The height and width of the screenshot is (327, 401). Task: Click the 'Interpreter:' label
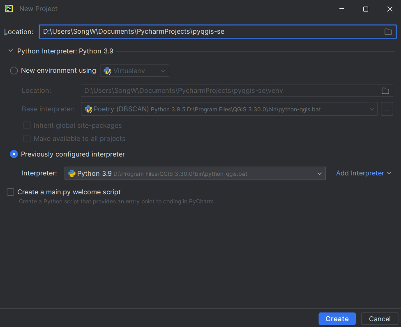point(39,173)
